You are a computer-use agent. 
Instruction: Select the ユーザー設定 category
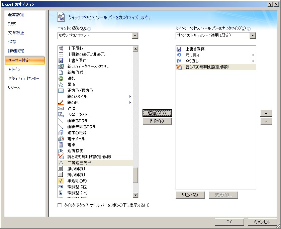[x=25, y=61]
